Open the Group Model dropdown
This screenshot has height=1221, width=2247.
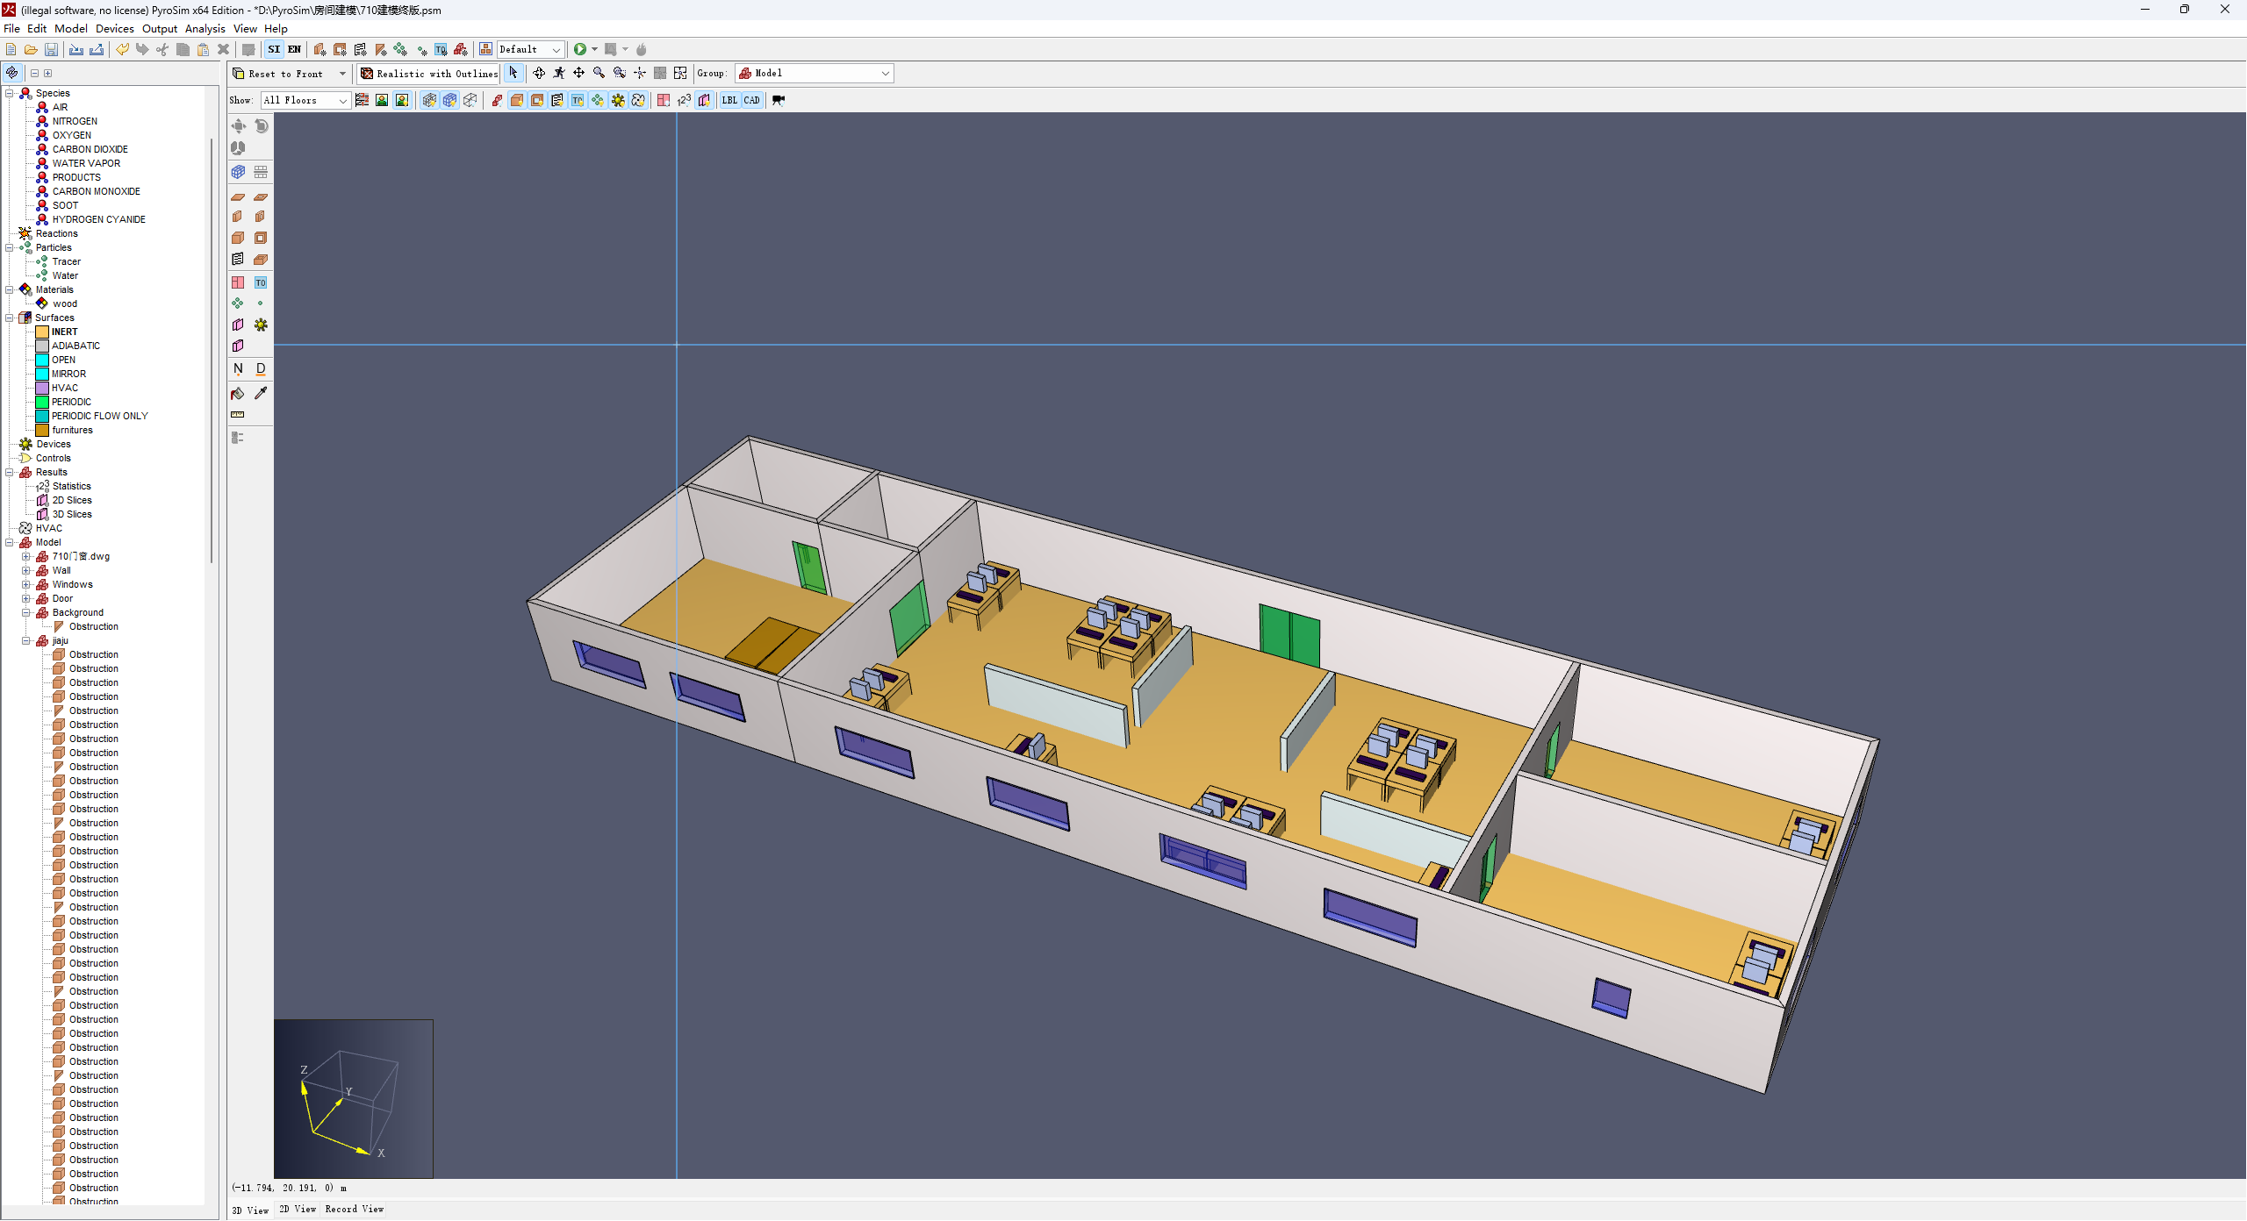[x=815, y=74]
